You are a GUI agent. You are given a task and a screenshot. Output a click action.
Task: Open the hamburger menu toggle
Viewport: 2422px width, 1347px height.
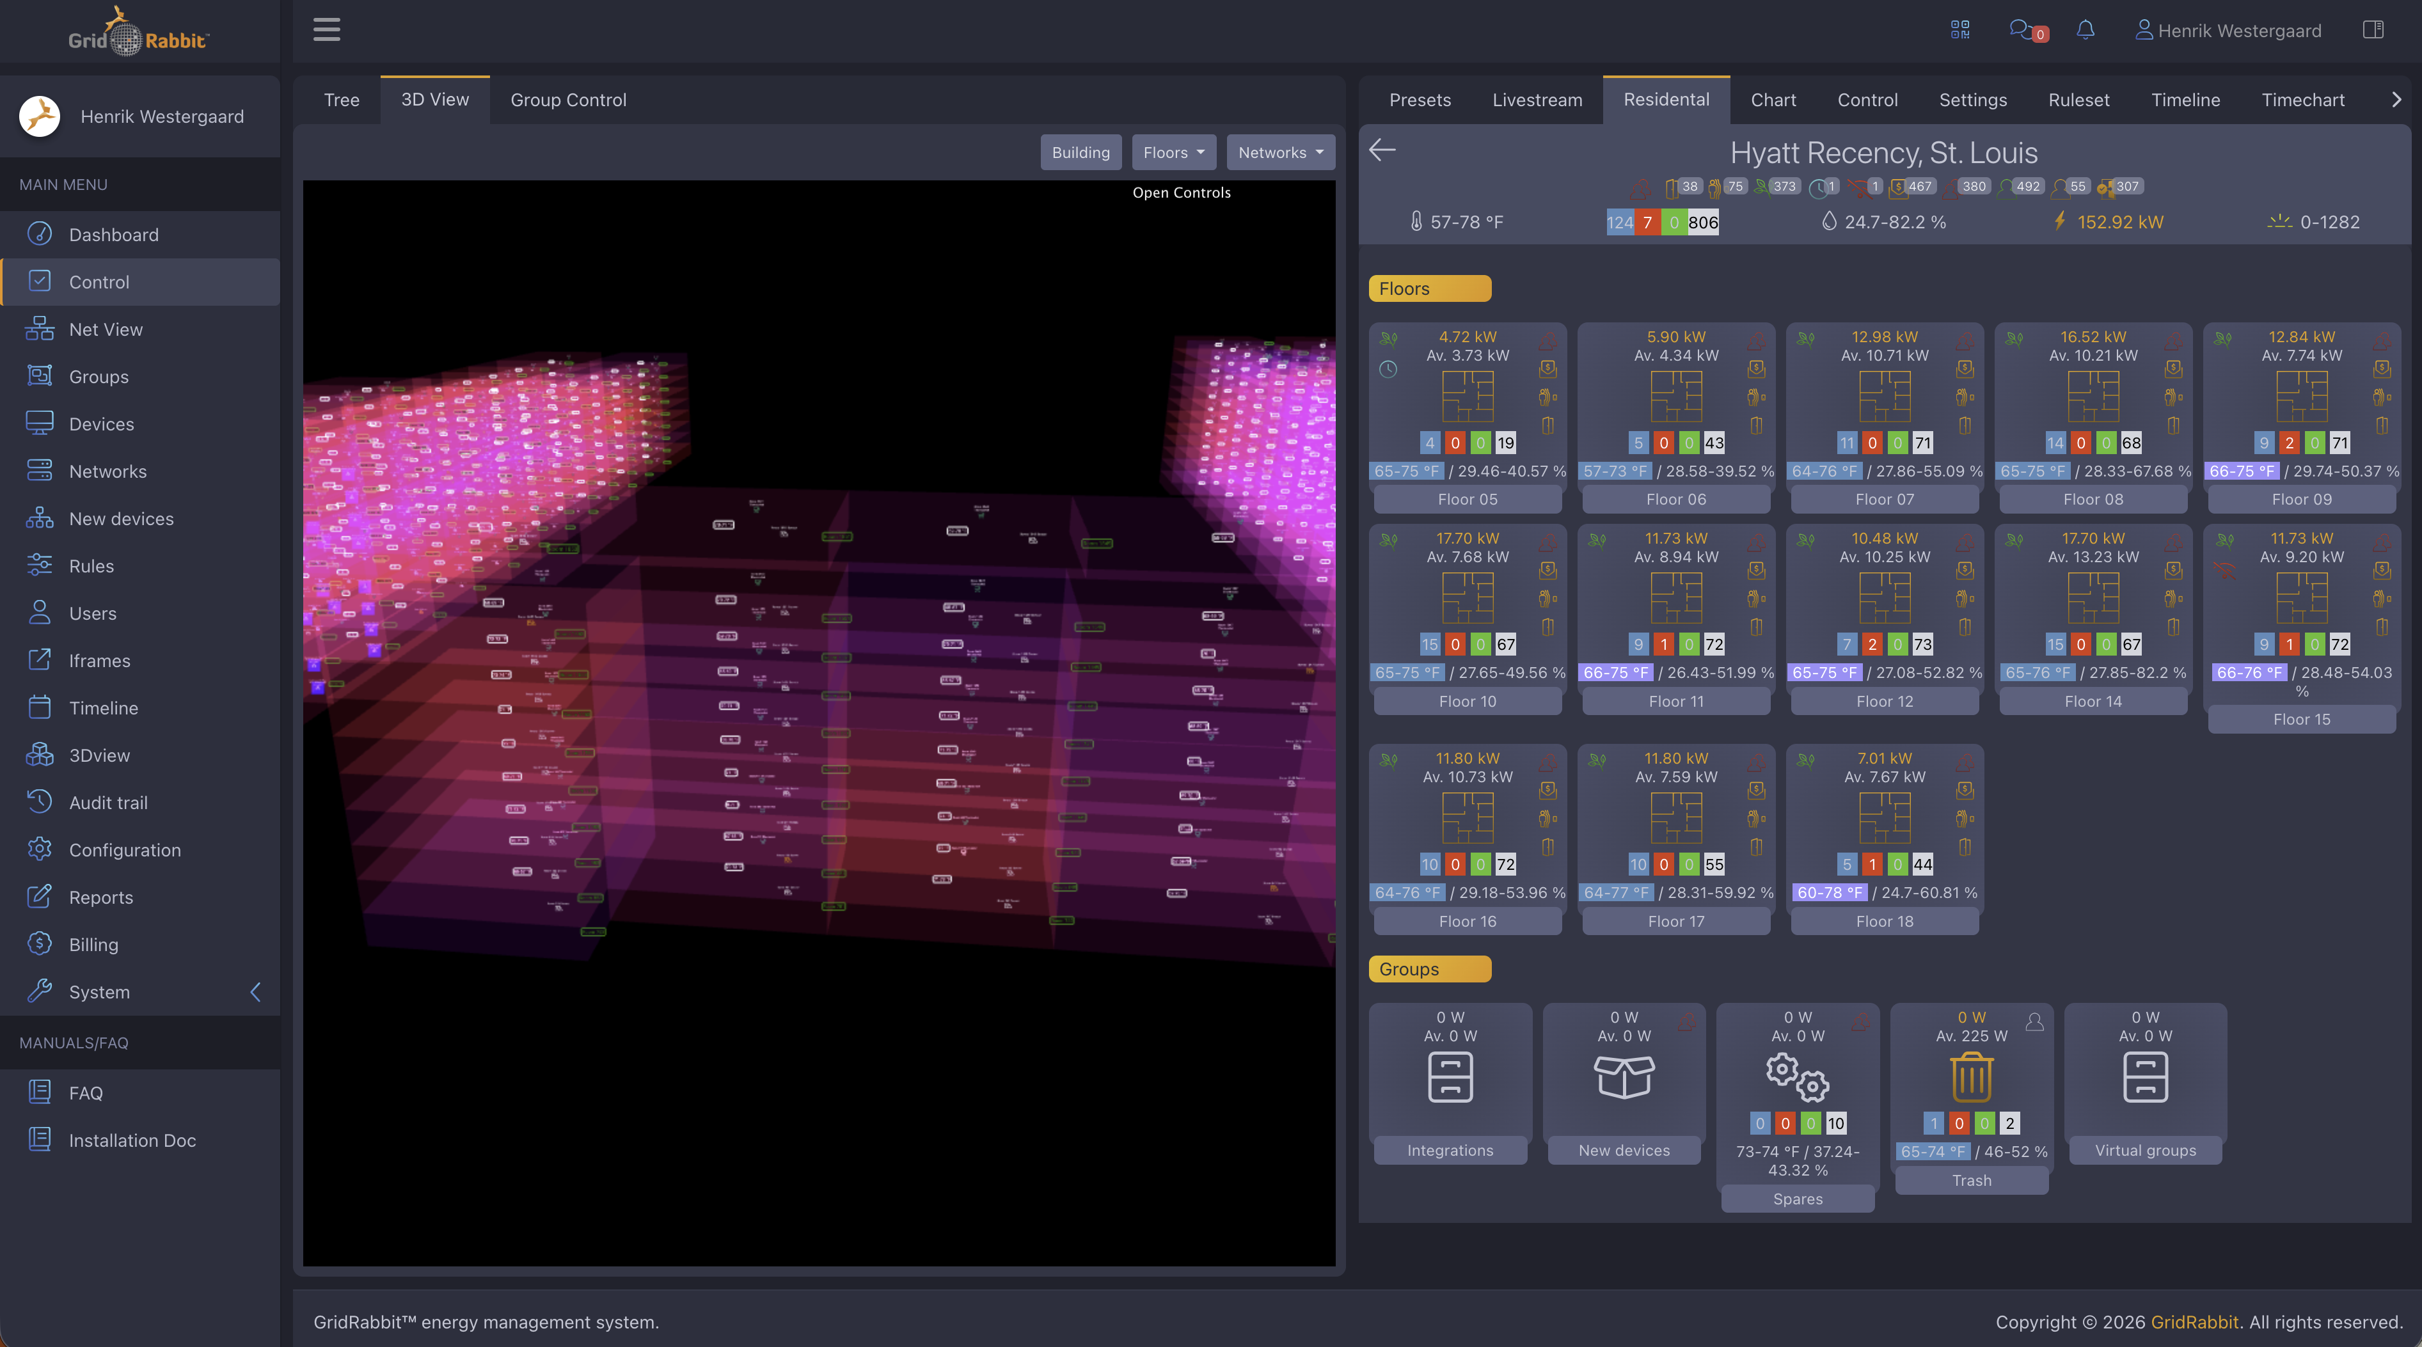[x=326, y=30]
